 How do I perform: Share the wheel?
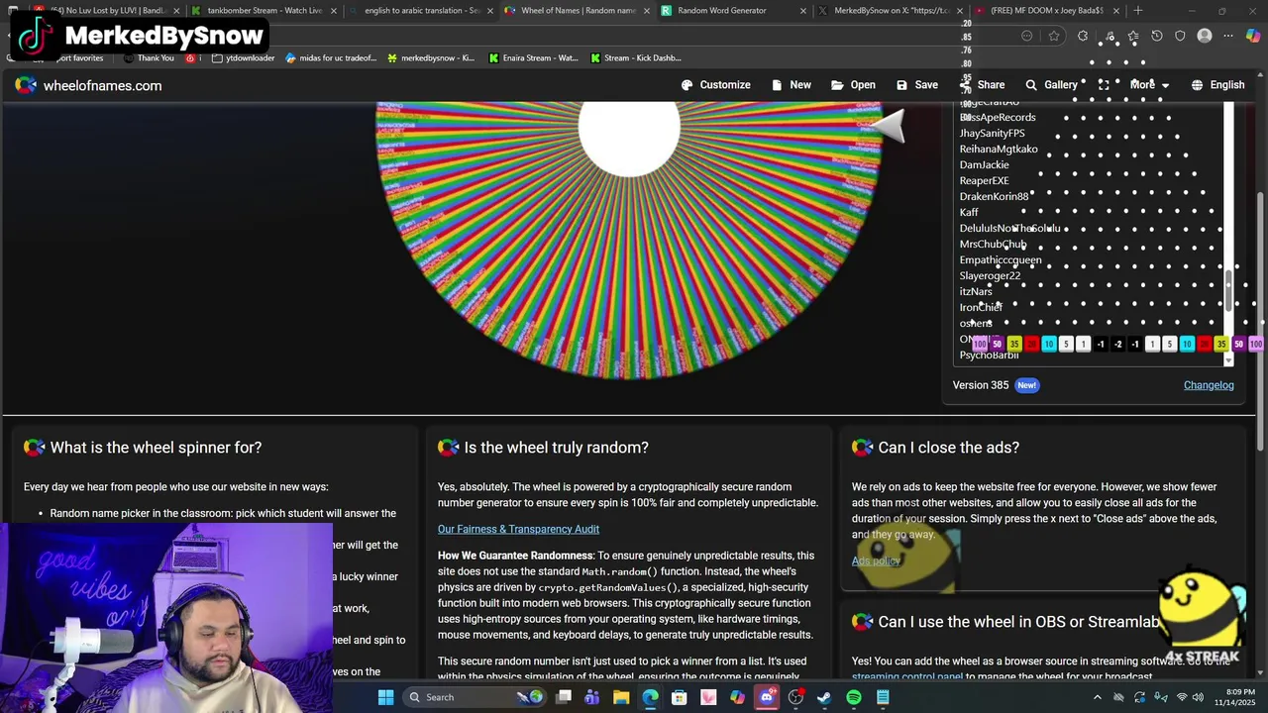click(982, 85)
